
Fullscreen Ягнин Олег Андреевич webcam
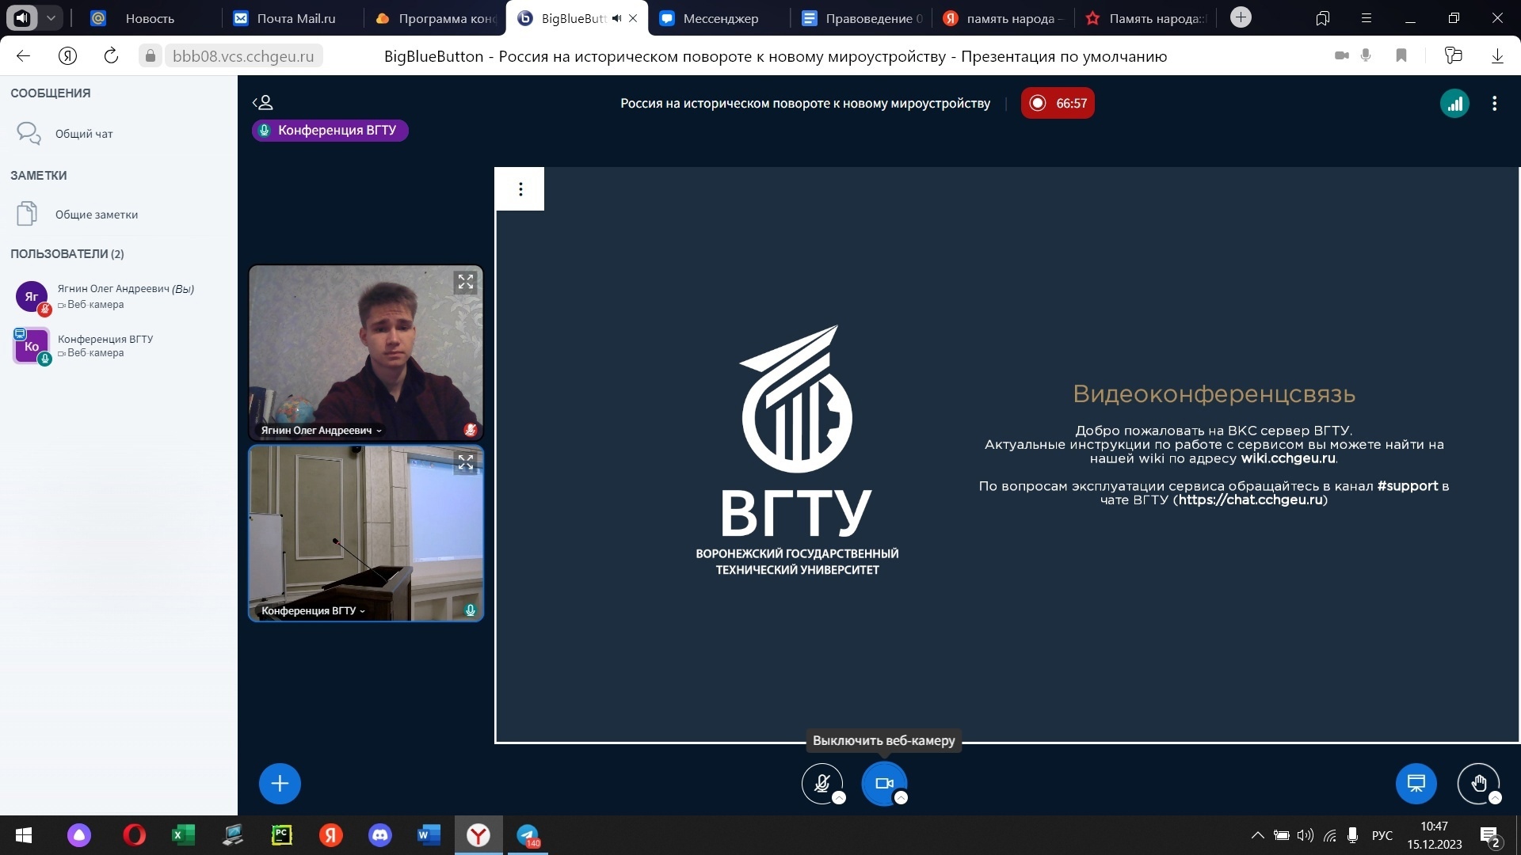[466, 282]
